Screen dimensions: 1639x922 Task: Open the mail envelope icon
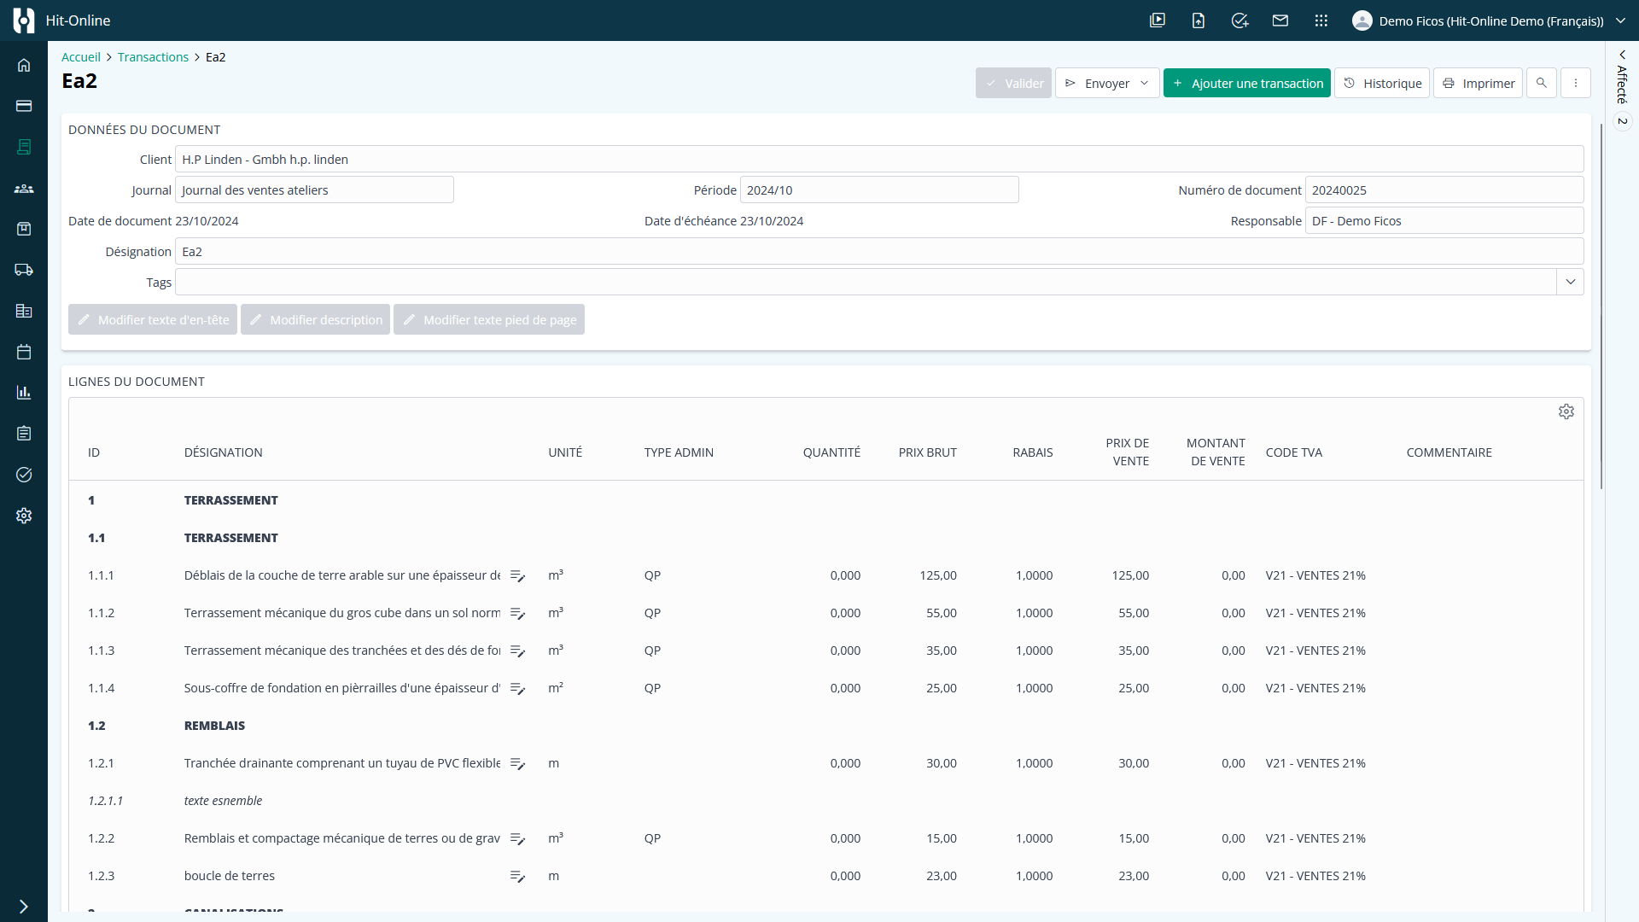[x=1280, y=20]
